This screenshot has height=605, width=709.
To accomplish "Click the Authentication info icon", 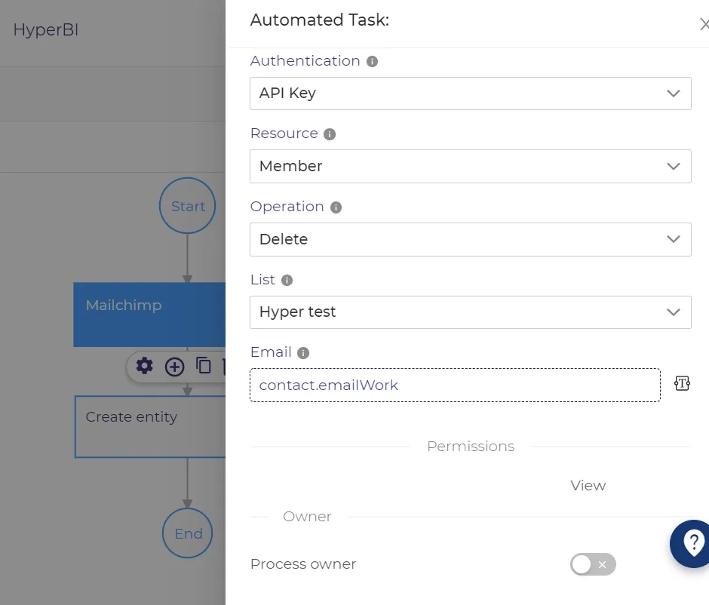I will pyautogui.click(x=372, y=62).
